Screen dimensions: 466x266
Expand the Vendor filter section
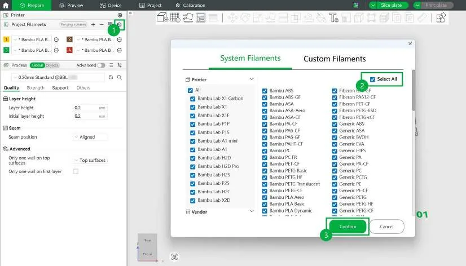[252, 211]
